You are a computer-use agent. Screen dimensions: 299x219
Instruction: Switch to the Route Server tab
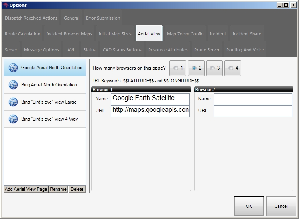(207, 50)
